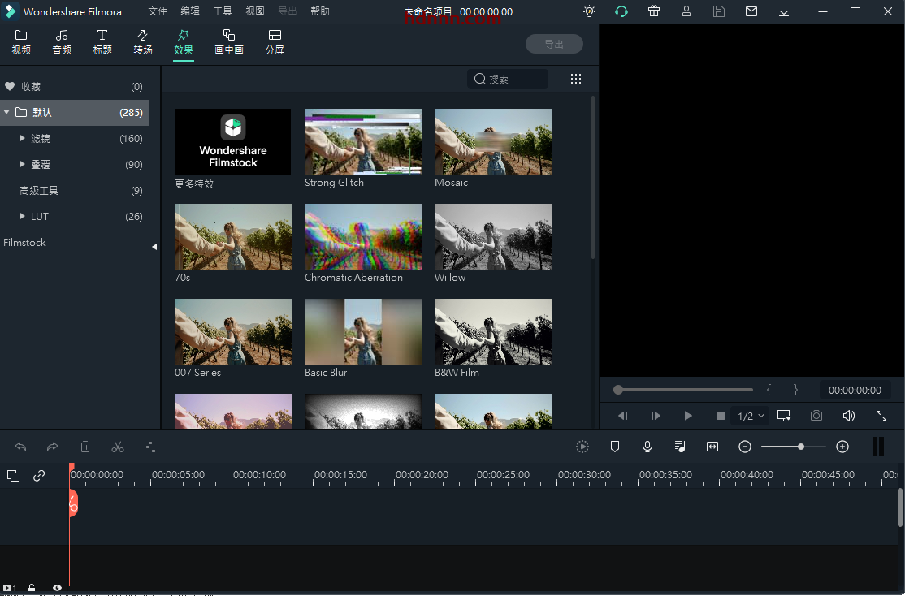Zoom in the timeline with plus icon
The width and height of the screenshot is (905, 596).
(842, 447)
